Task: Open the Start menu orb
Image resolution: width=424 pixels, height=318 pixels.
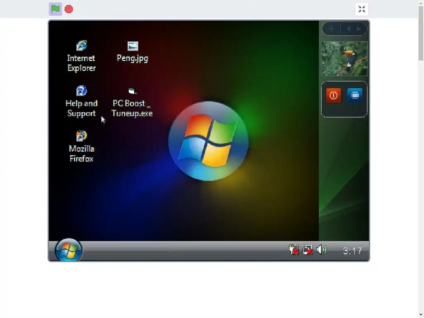Action: [x=68, y=250]
